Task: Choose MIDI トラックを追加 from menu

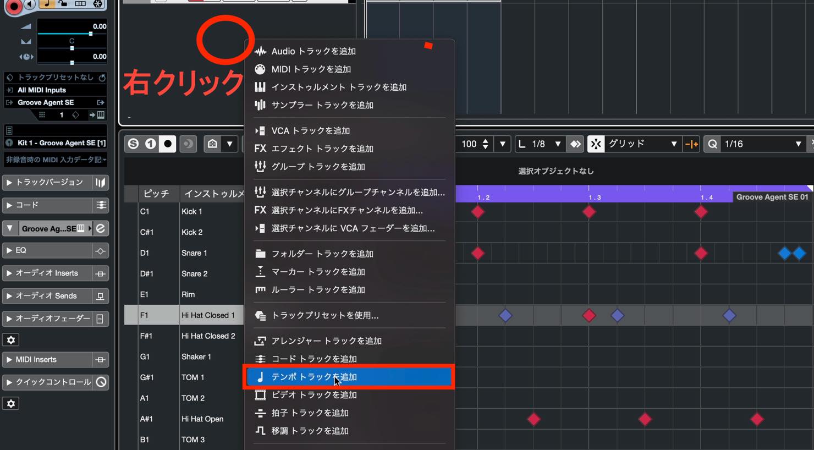Action: click(x=349, y=69)
